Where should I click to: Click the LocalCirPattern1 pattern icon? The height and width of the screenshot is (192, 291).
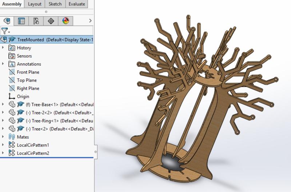pyautogui.click(x=12, y=145)
